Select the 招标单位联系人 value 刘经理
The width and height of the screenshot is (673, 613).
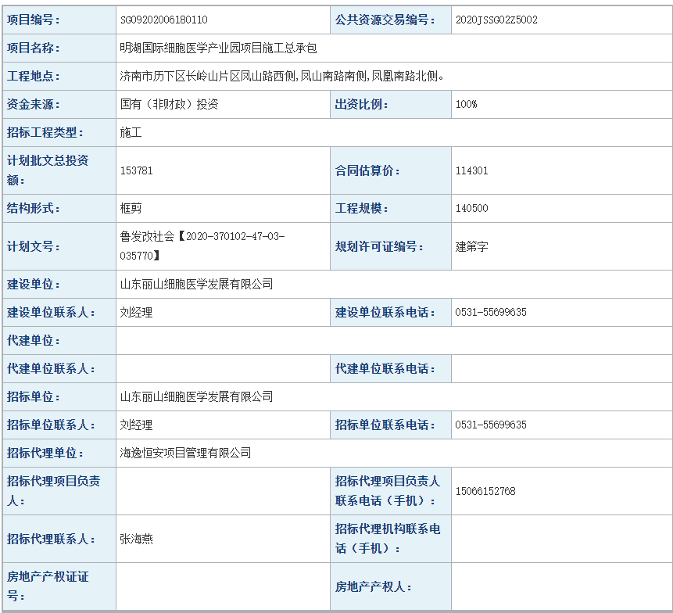click(136, 425)
